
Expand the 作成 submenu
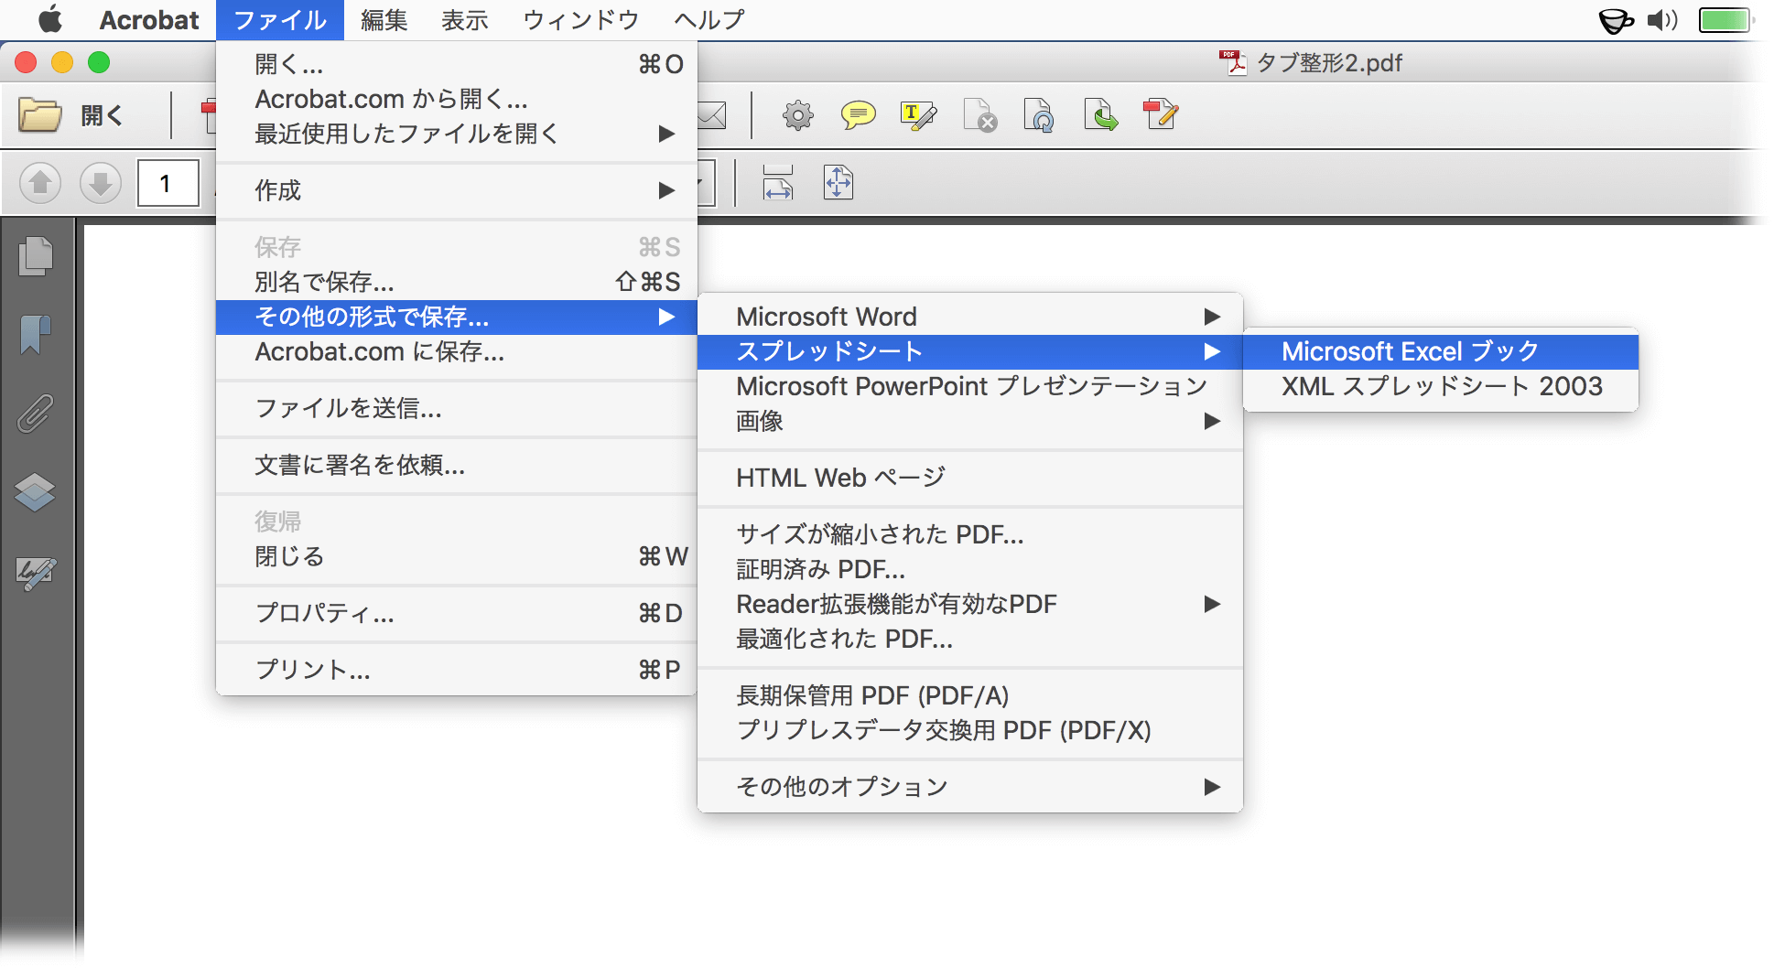click(x=456, y=190)
